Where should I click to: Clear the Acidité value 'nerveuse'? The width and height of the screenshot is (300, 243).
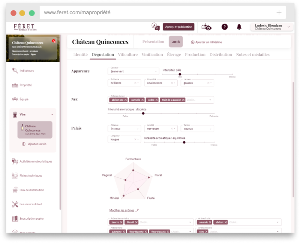click(172, 128)
